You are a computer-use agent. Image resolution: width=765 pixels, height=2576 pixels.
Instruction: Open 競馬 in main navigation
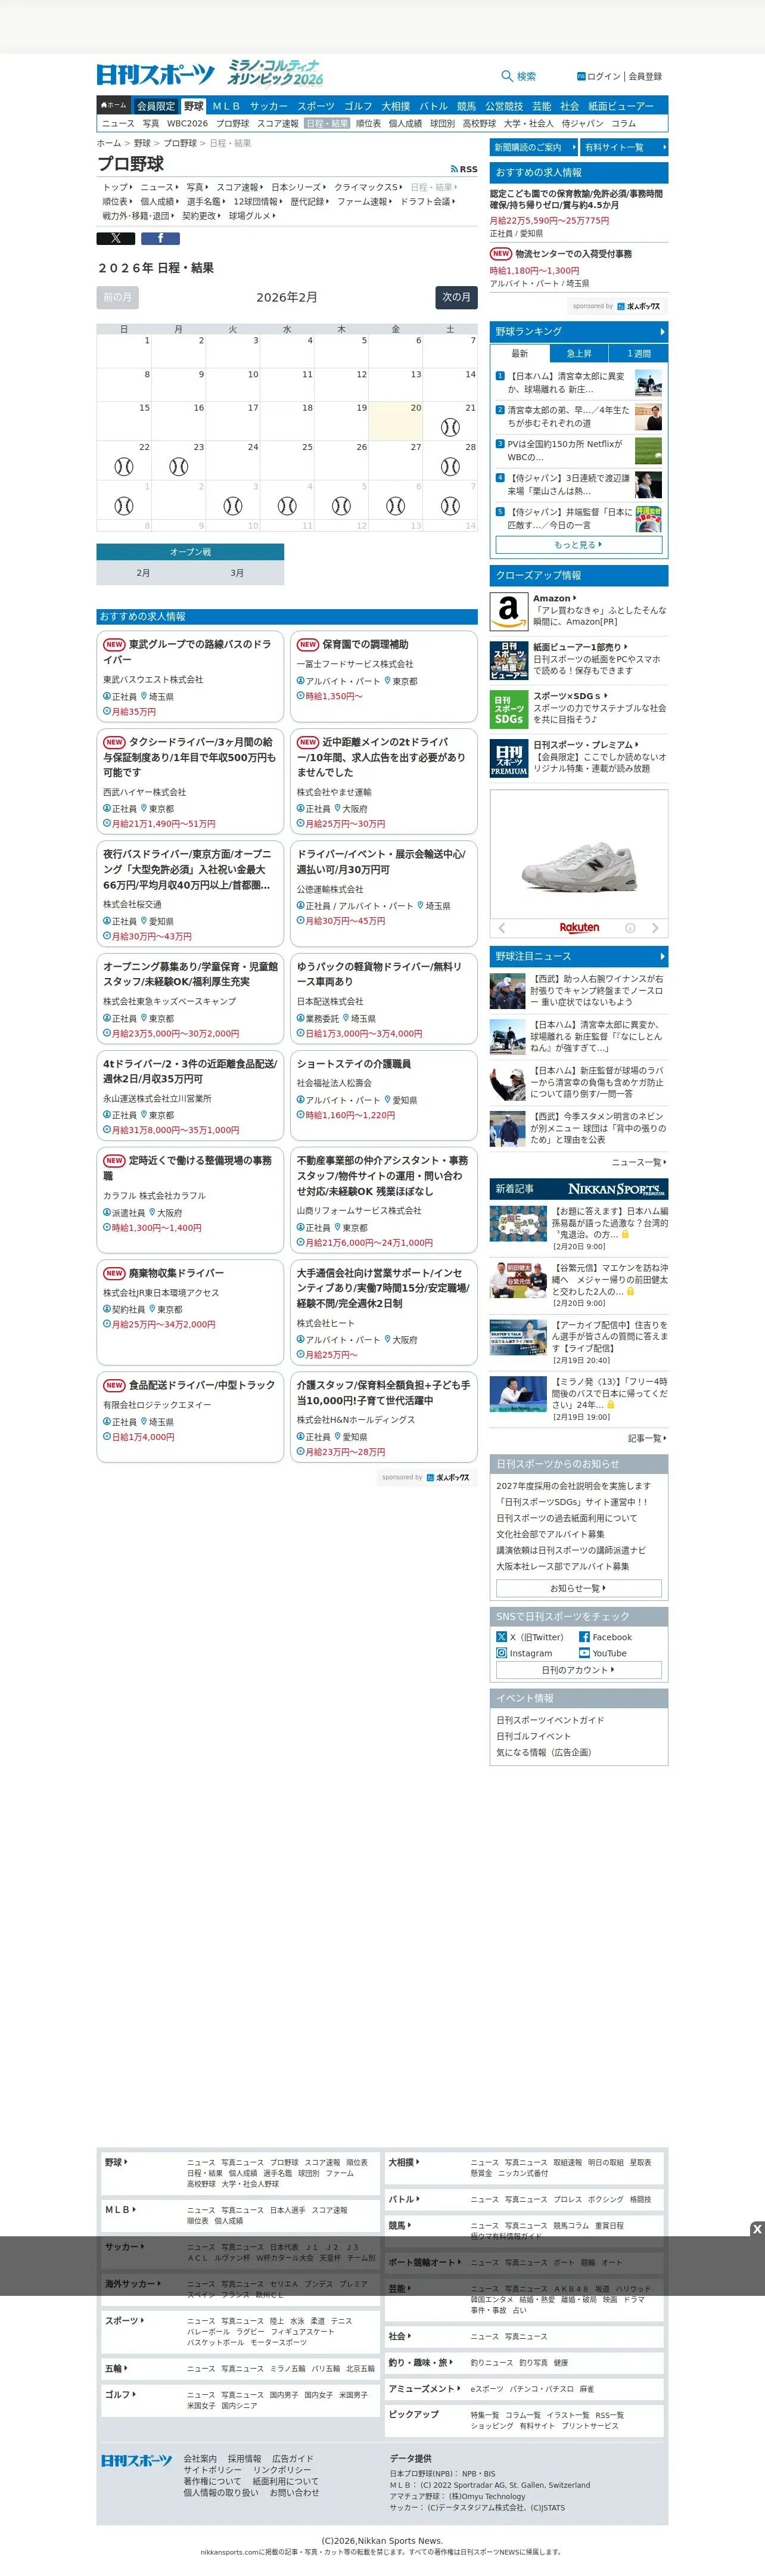467,106
